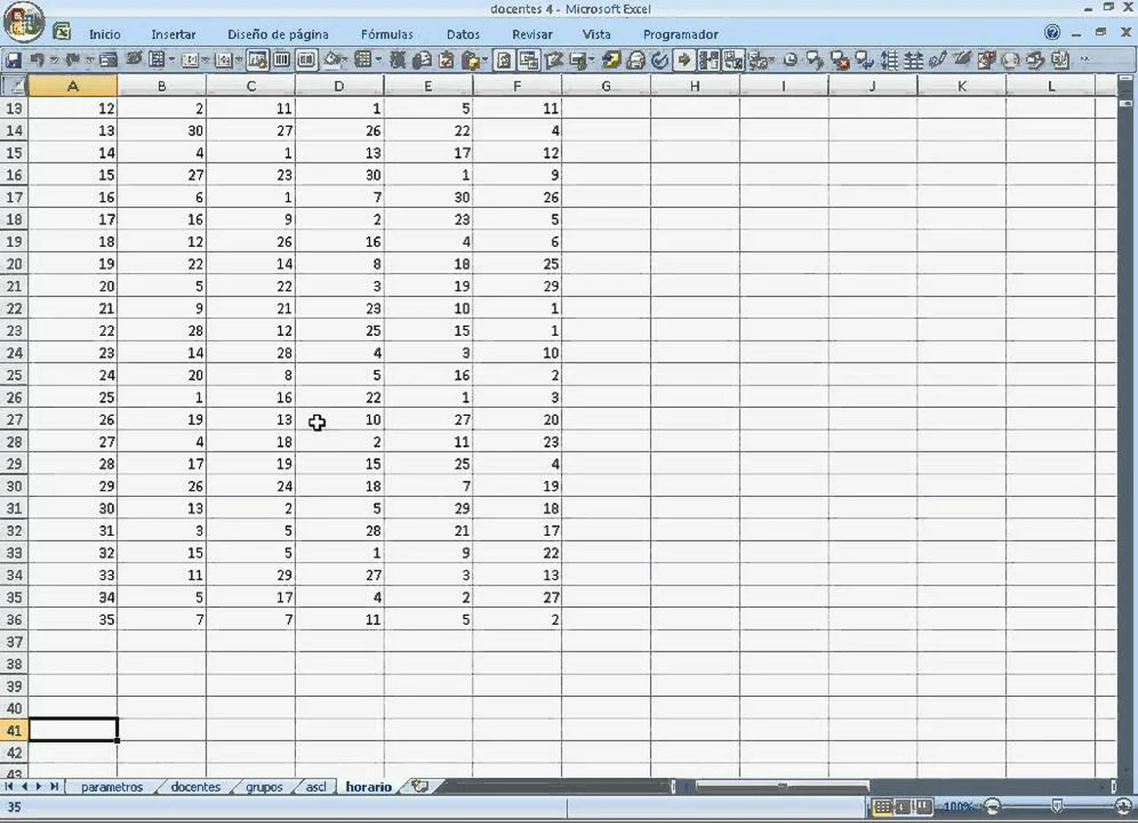
Task: Open the Insertar ribbon tab
Action: [173, 34]
